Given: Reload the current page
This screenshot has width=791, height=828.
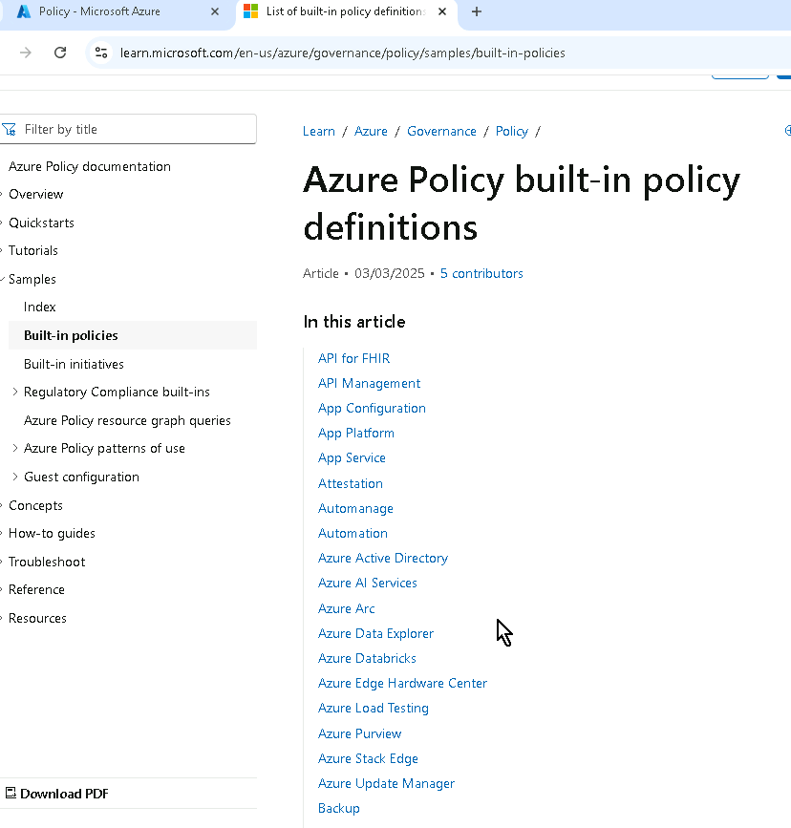Looking at the screenshot, I should click(60, 53).
